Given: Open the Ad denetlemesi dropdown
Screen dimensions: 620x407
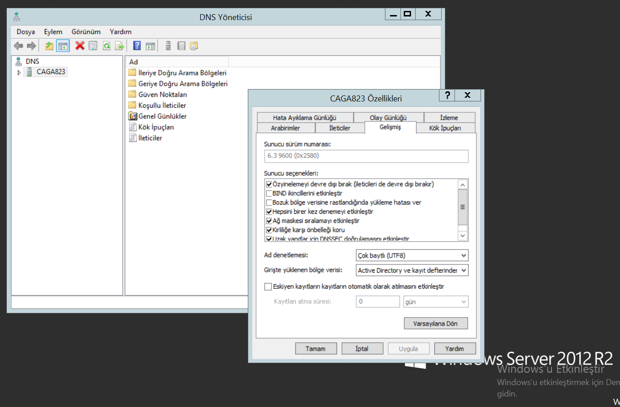Looking at the screenshot, I should 412,255.
